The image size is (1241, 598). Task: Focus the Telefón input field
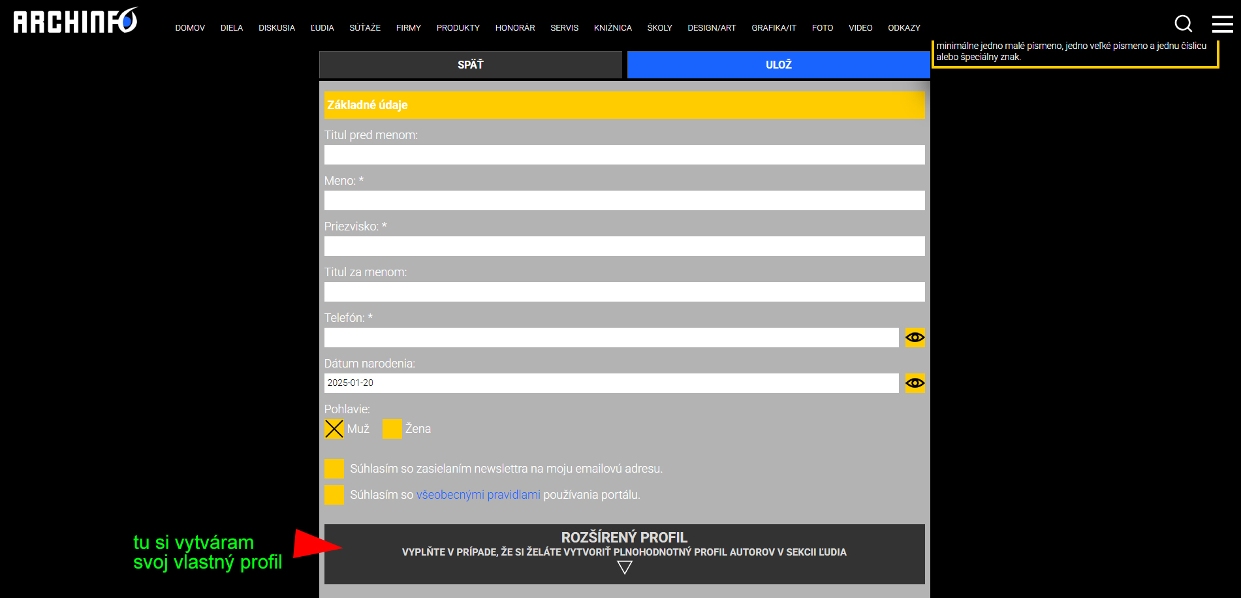(611, 338)
